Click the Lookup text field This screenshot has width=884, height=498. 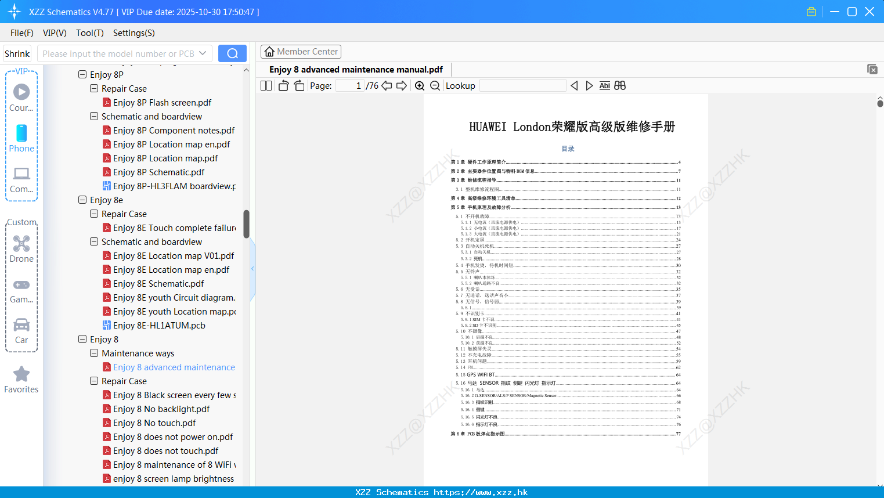(522, 86)
